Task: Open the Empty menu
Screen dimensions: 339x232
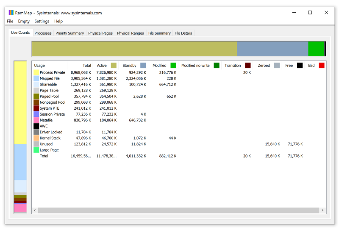Action: tap(24, 21)
